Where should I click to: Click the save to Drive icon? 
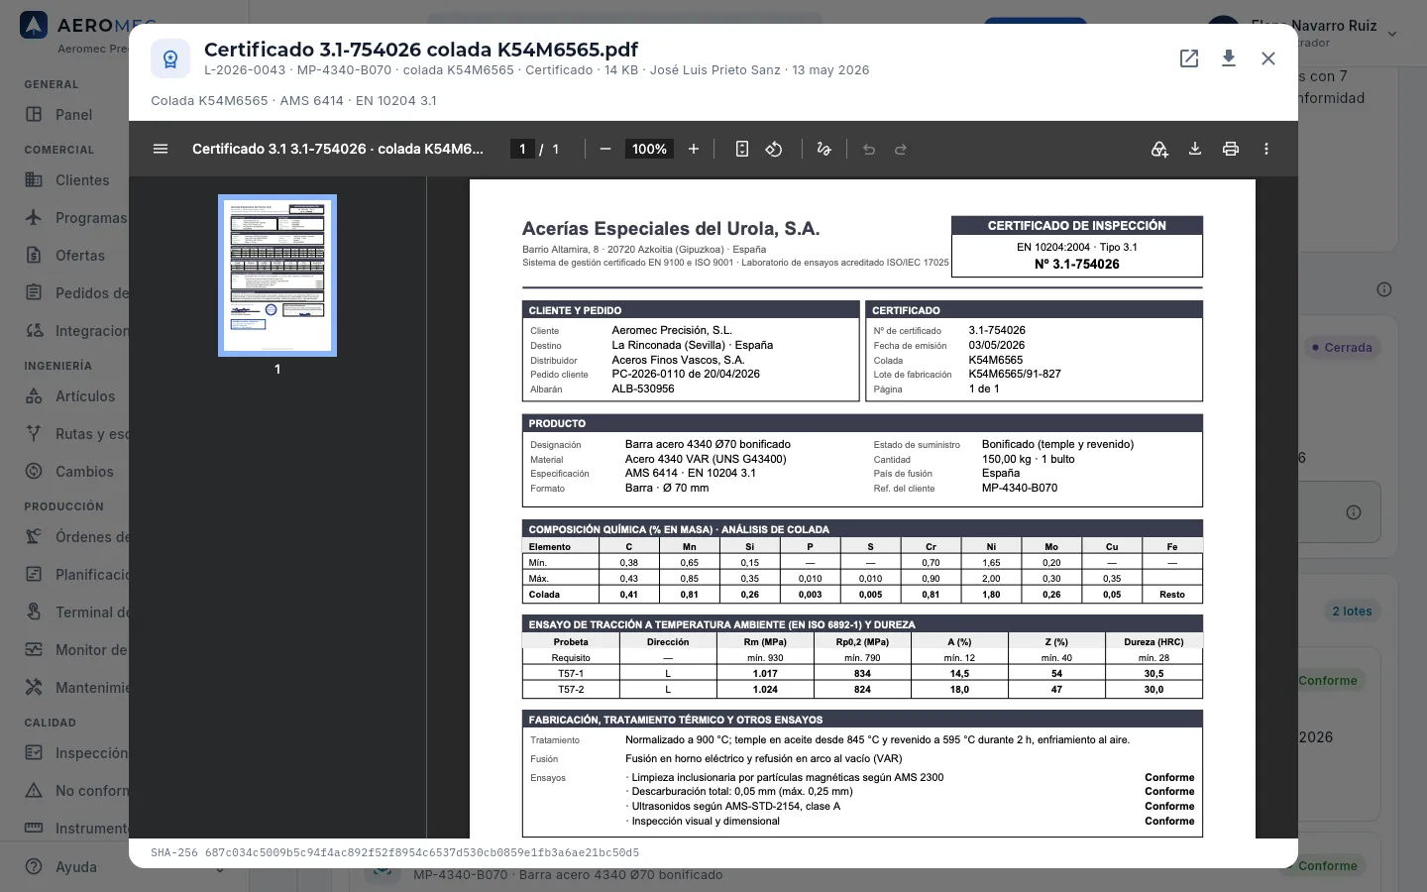click(1159, 149)
